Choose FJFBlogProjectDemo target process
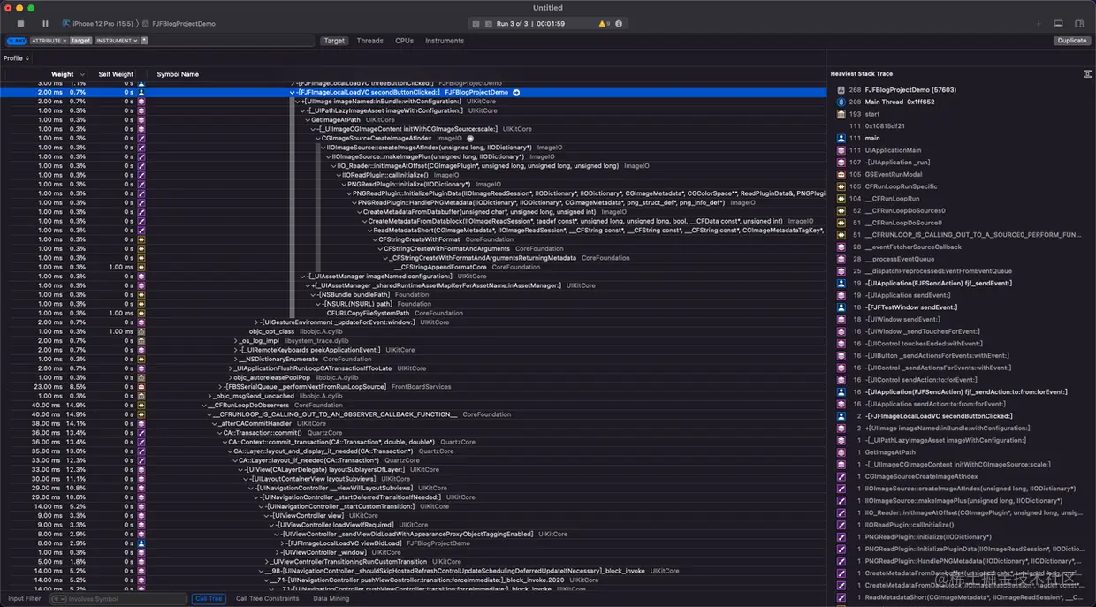Image resolution: width=1096 pixels, height=607 pixels. 179,24
